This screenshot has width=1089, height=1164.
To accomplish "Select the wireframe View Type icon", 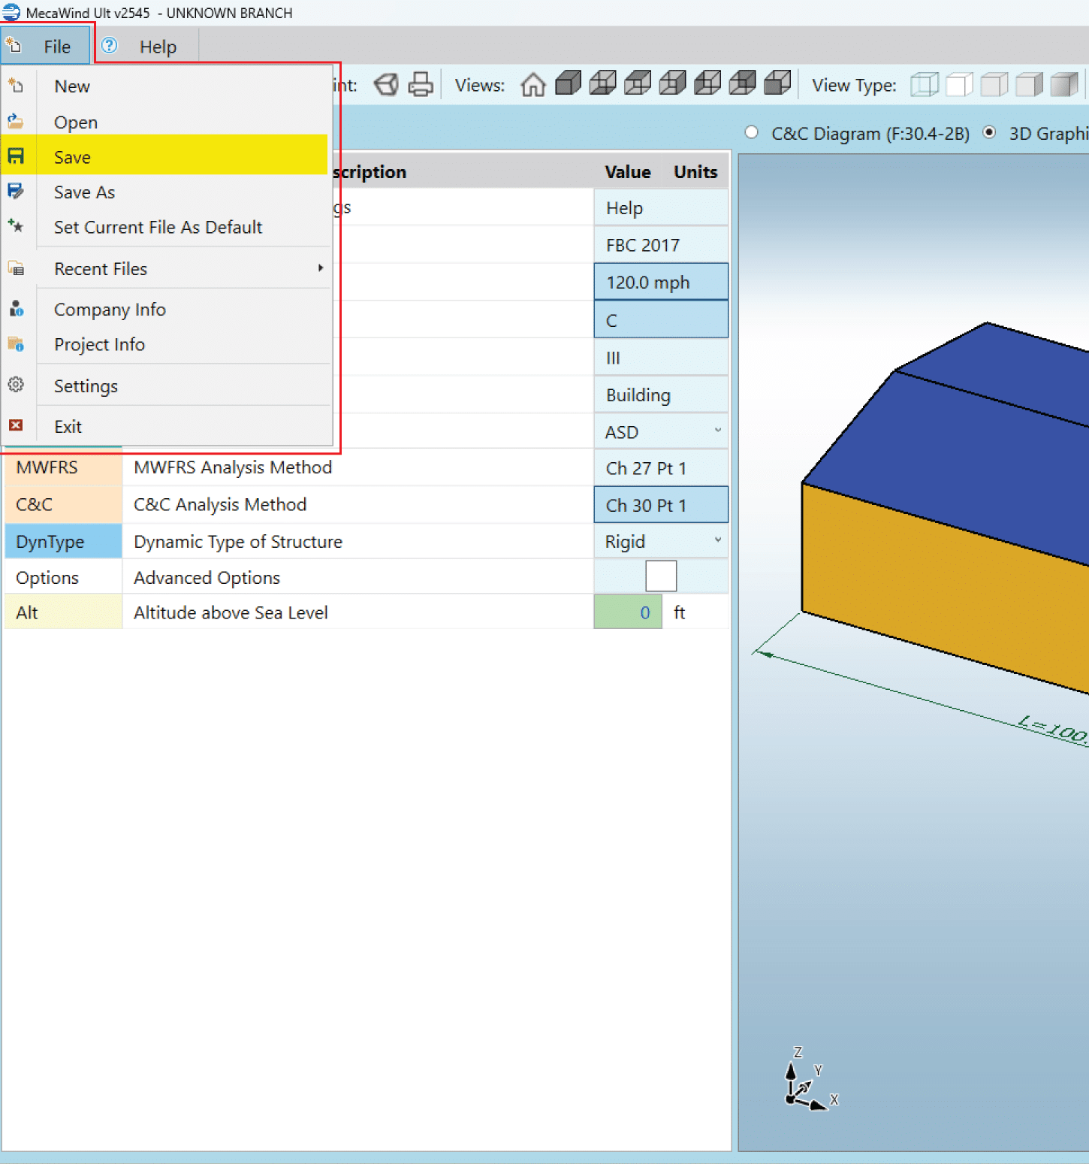I will pos(924,85).
